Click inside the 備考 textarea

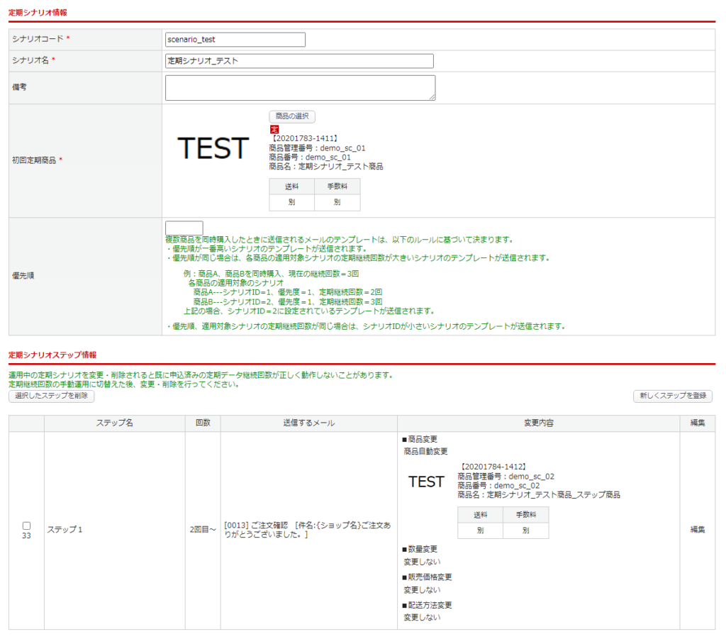[x=300, y=88]
